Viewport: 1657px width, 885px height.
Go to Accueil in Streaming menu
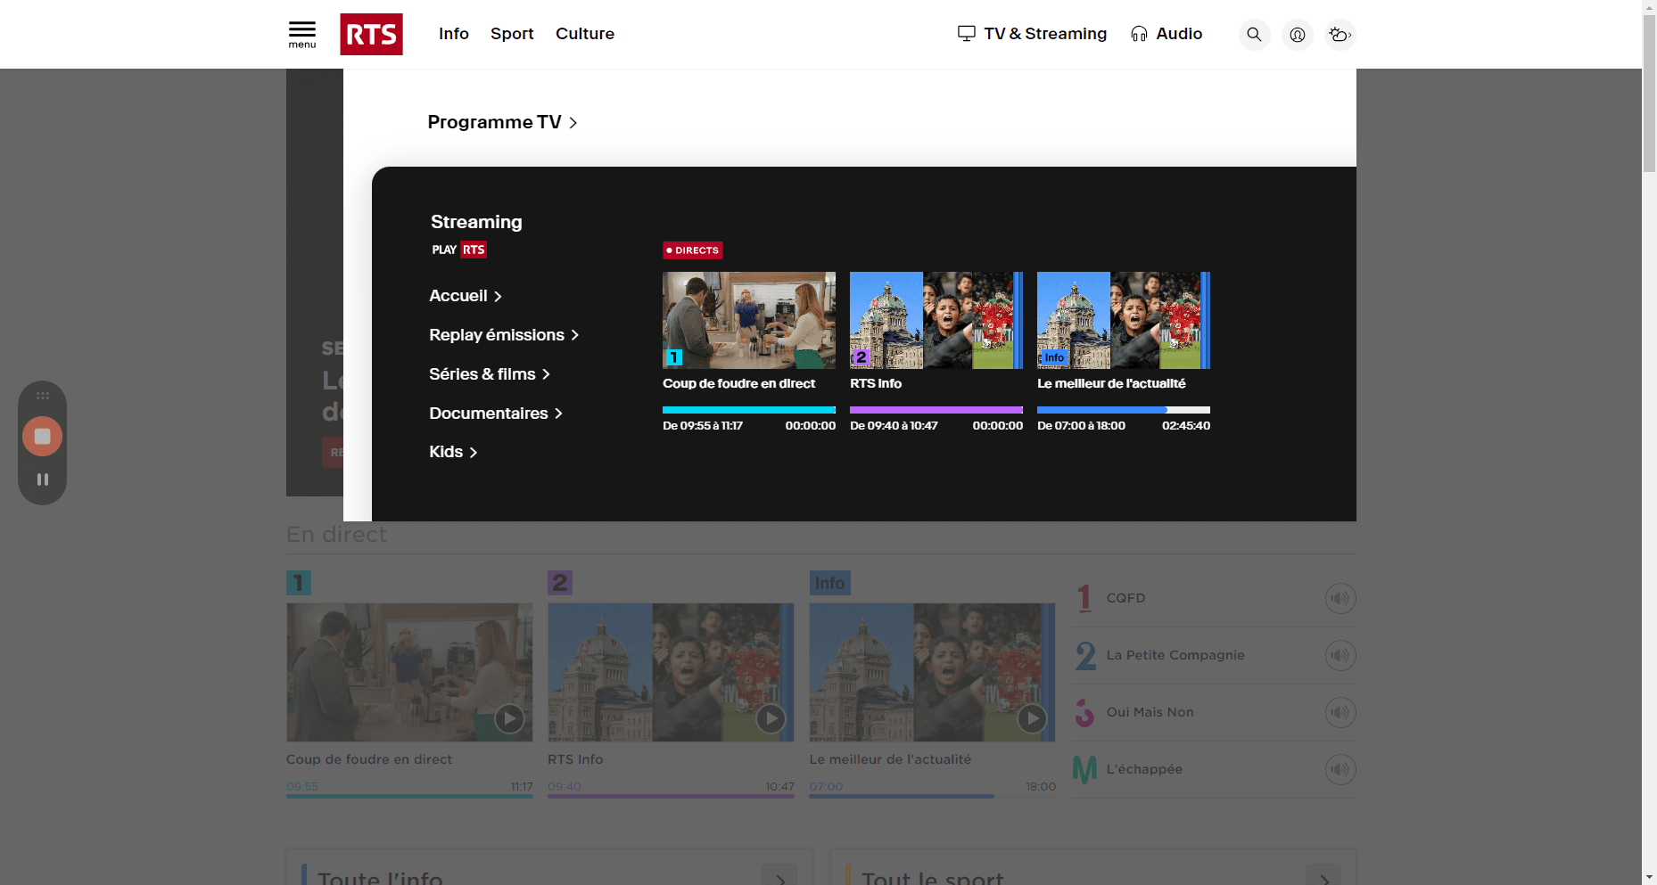(466, 296)
